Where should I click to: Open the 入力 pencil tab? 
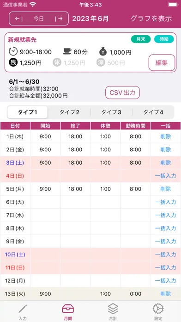pos(23,312)
